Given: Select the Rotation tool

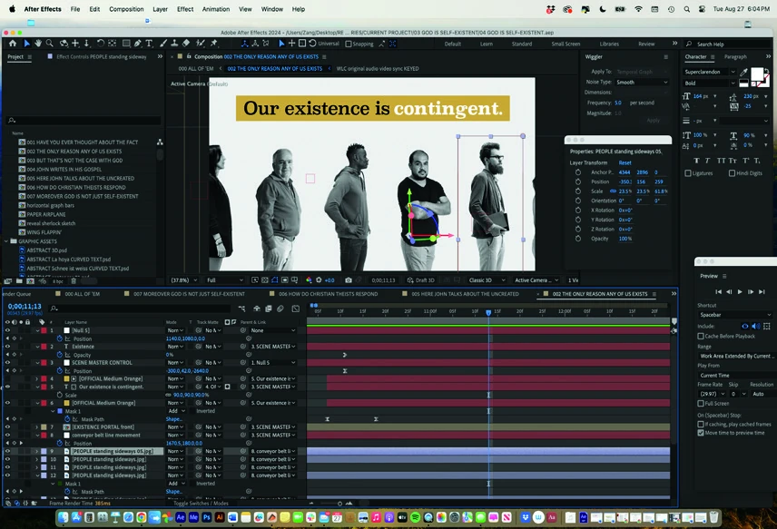Looking at the screenshot, I should pos(100,44).
